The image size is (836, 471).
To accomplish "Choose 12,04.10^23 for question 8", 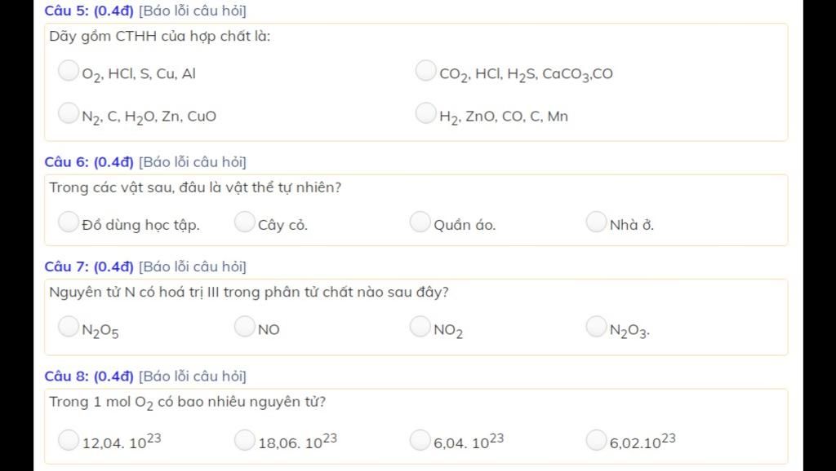I will click(x=69, y=440).
